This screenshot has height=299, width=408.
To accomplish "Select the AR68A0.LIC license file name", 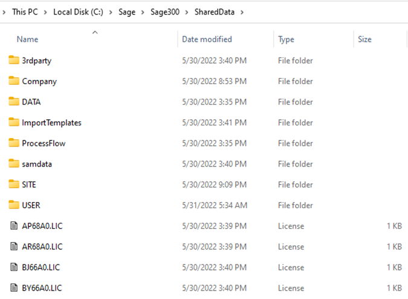I will pyautogui.click(x=42, y=246).
